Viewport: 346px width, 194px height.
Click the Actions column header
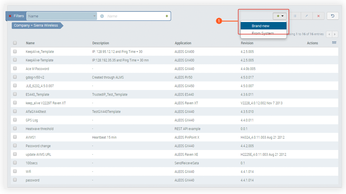pyautogui.click(x=313, y=43)
